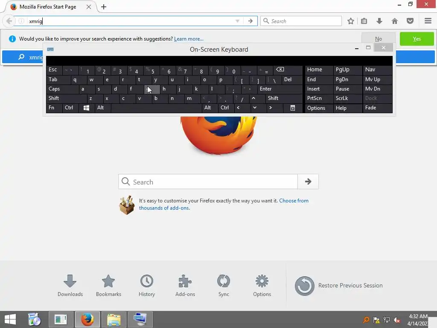Click the back navigation arrow
The height and width of the screenshot is (328, 437).
pyautogui.click(x=9, y=21)
